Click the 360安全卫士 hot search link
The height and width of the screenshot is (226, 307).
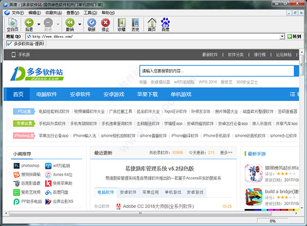point(247,82)
